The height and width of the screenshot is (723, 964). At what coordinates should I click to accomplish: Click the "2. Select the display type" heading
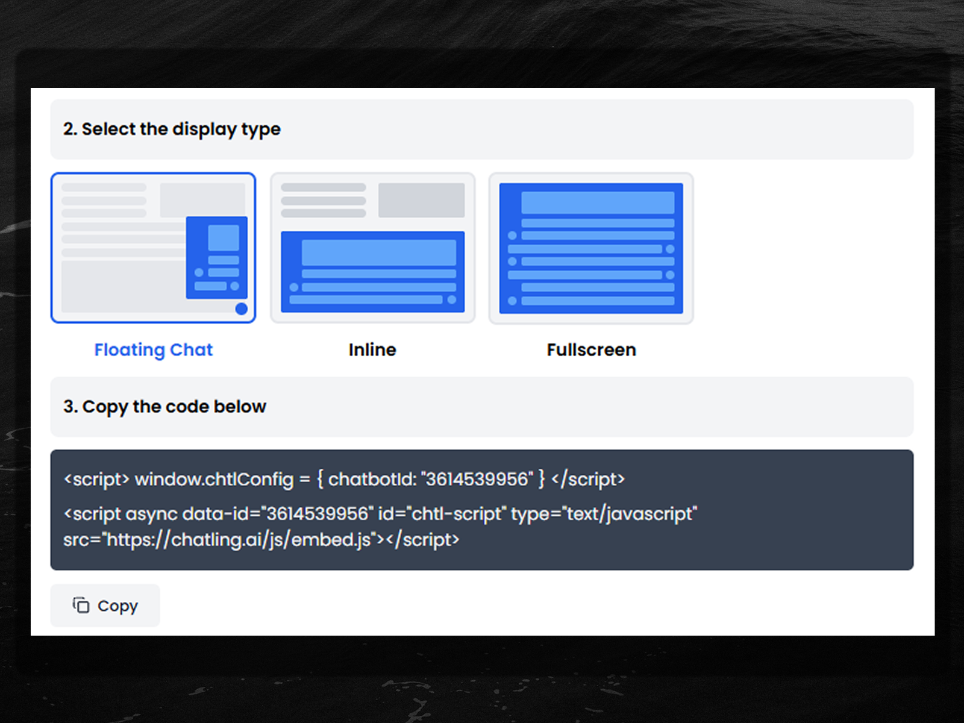[172, 129]
